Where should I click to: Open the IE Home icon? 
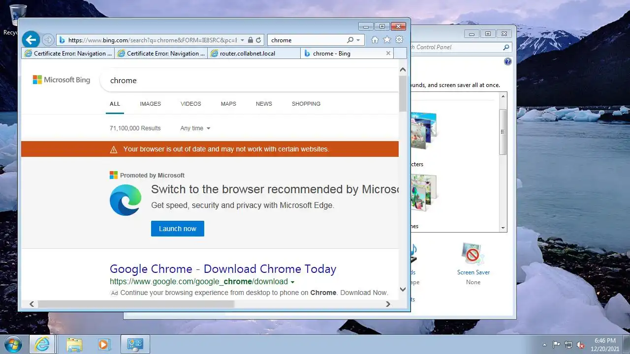(x=375, y=40)
